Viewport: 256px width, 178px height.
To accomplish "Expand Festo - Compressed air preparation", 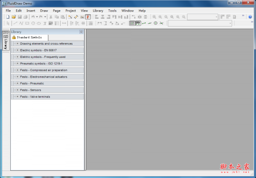I will (17, 70).
